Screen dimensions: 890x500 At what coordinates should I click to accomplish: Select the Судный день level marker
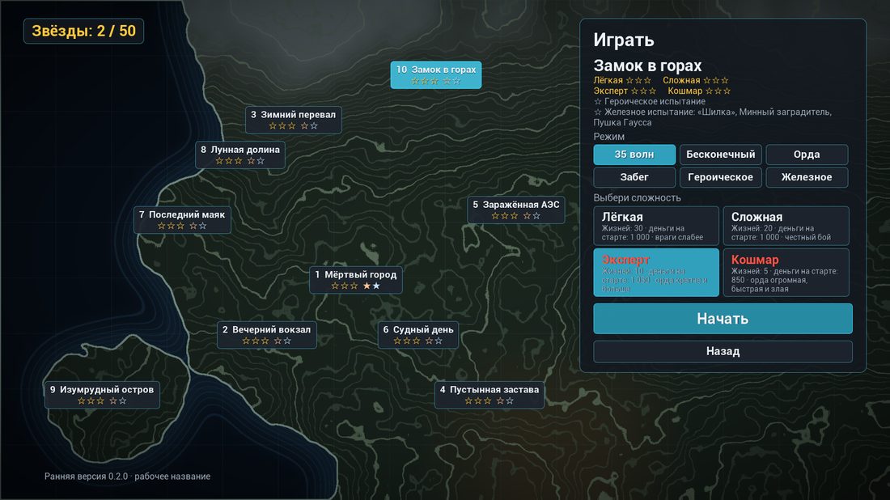coord(418,335)
